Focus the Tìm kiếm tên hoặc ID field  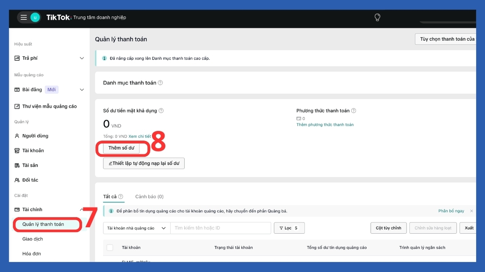pyautogui.click(x=221, y=228)
